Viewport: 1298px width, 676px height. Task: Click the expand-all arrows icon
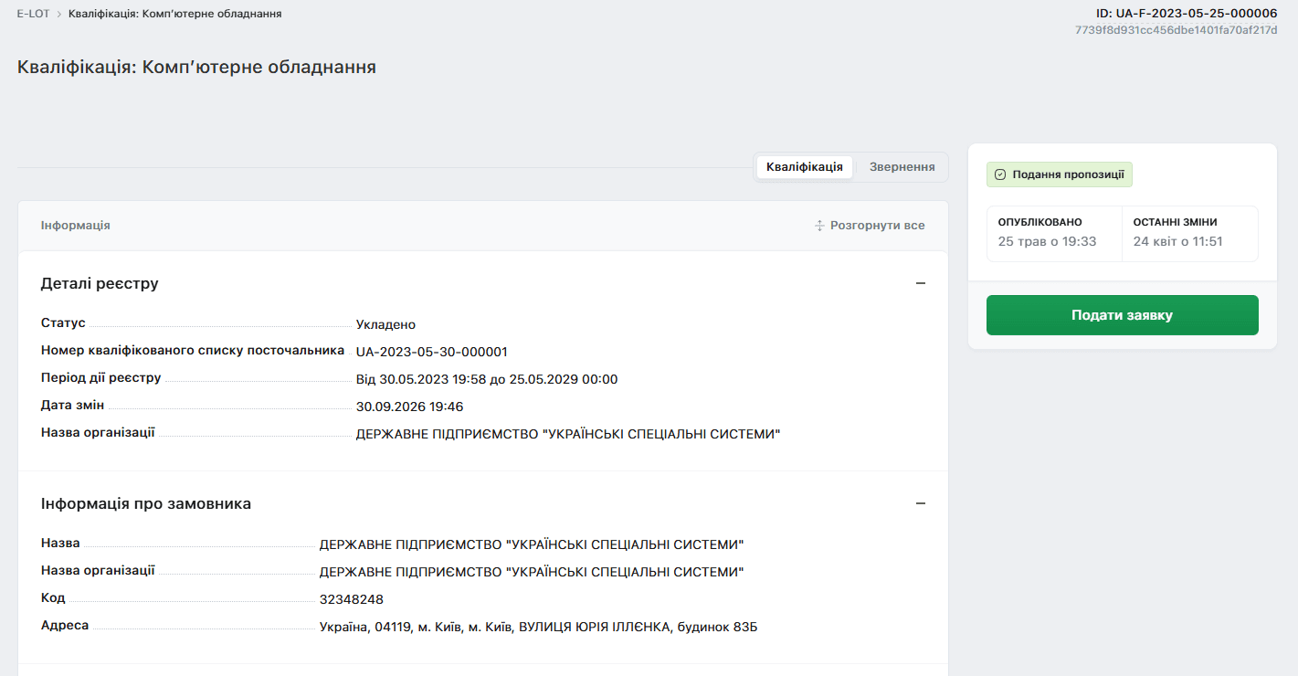coord(819,226)
